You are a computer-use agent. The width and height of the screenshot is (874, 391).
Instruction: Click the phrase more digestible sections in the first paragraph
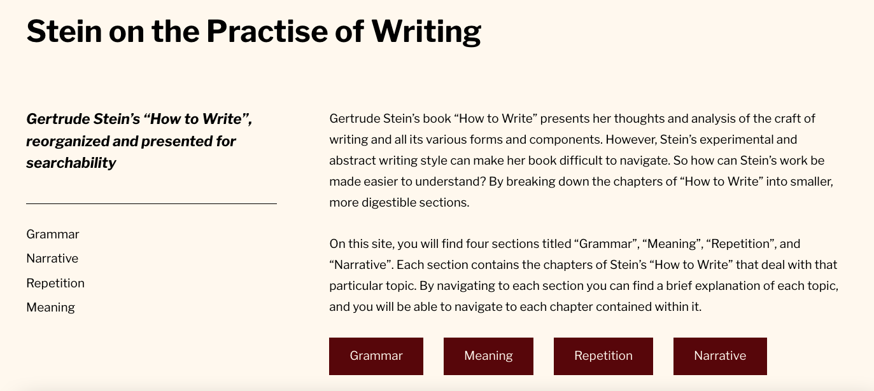pos(398,203)
